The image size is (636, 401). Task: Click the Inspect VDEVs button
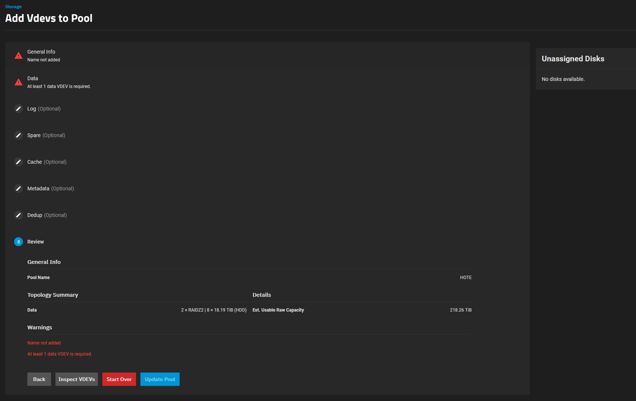click(x=76, y=379)
